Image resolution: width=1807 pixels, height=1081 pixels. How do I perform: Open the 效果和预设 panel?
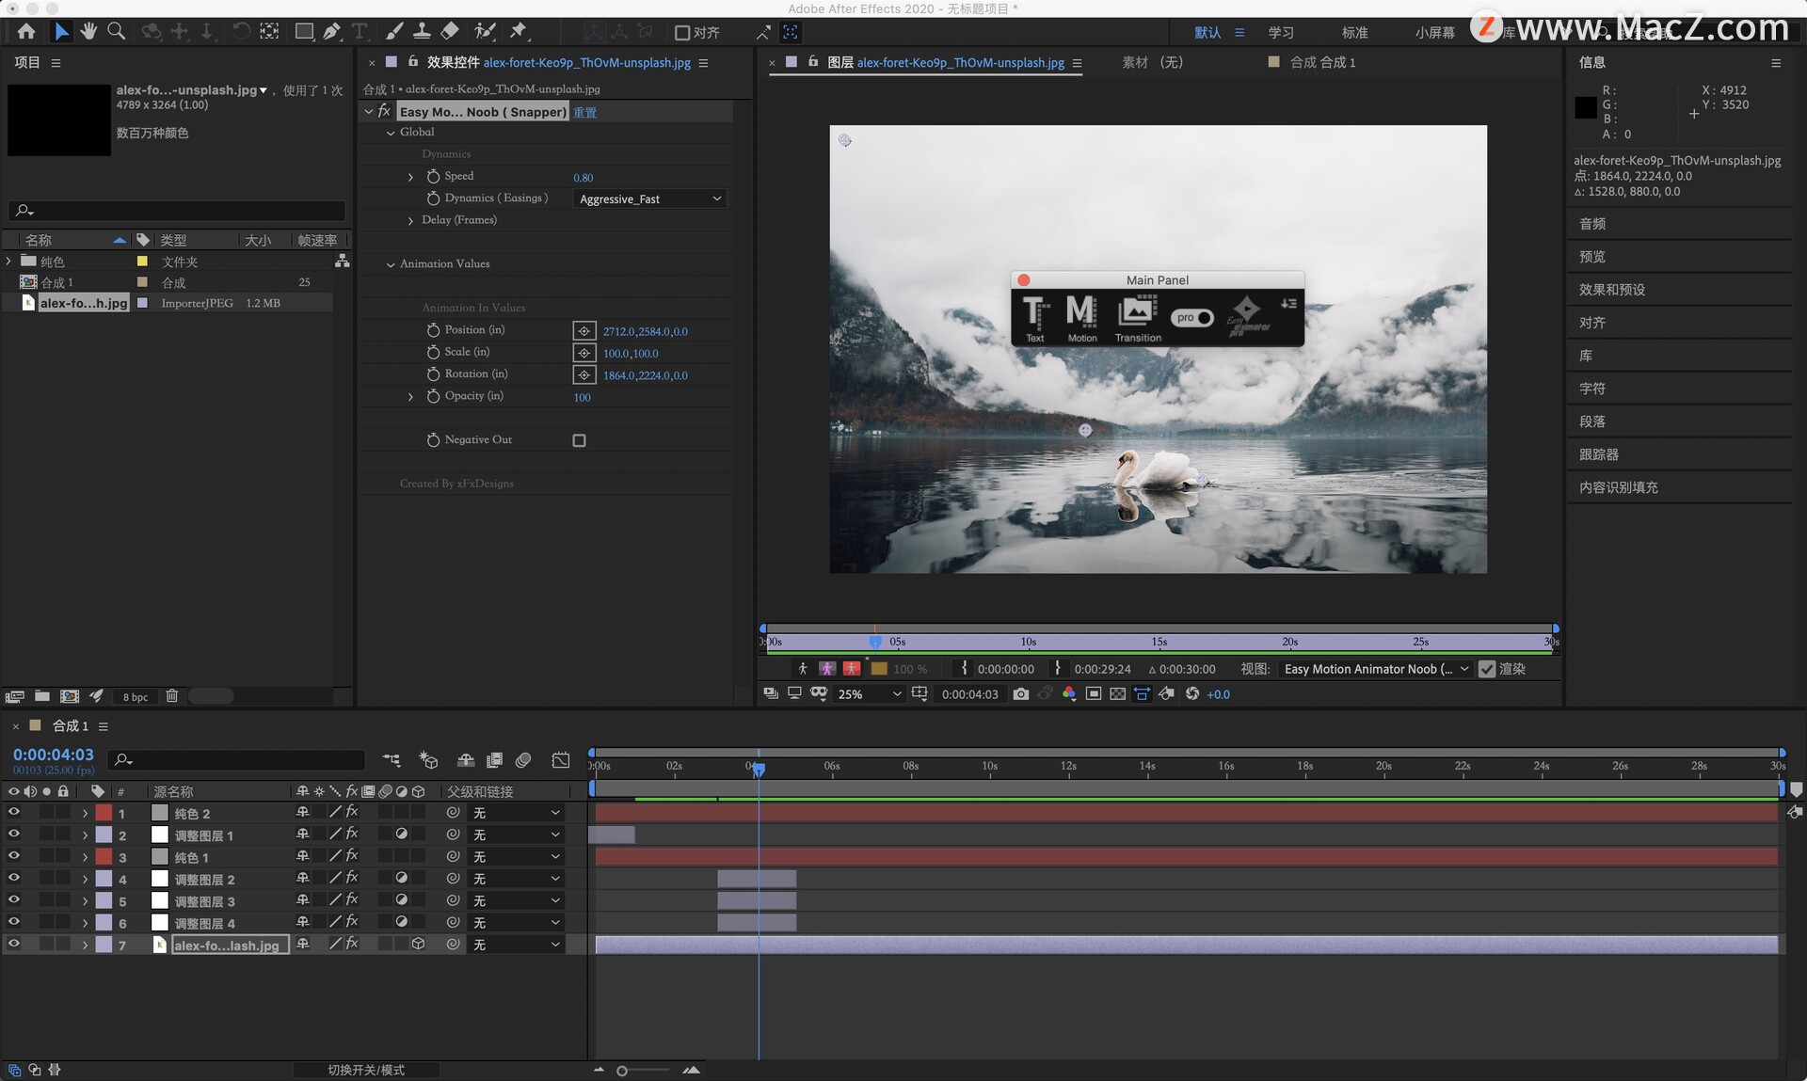[1611, 290]
